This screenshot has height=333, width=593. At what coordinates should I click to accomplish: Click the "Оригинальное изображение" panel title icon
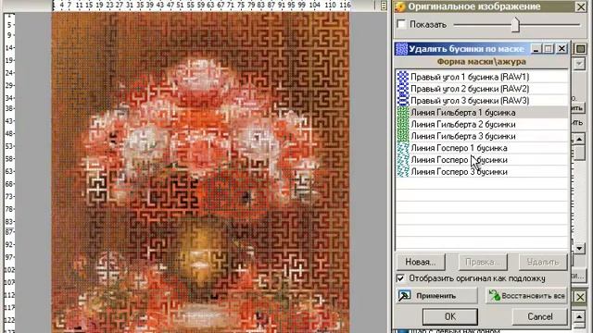400,6
